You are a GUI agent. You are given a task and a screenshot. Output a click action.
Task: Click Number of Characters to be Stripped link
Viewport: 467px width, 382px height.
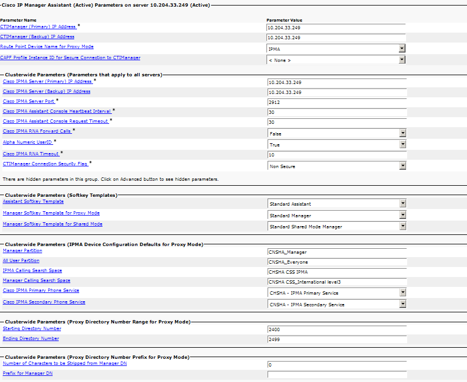point(65,363)
